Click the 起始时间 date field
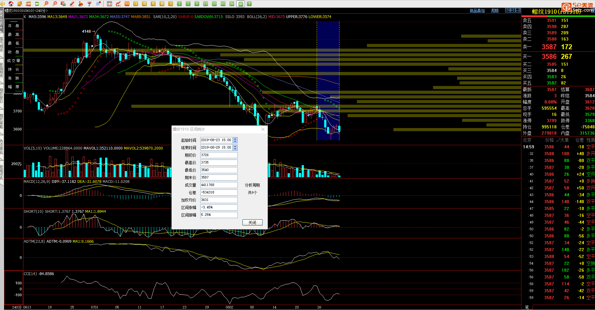 pyautogui.click(x=217, y=140)
